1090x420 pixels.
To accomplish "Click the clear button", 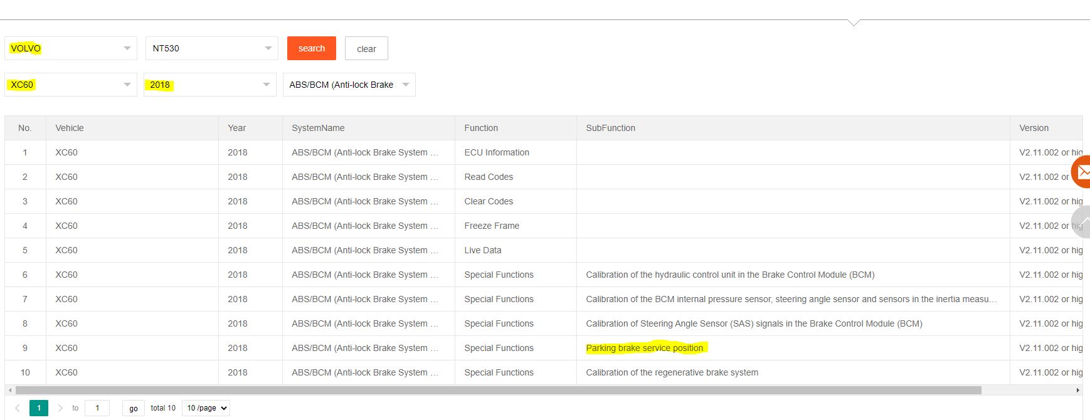I will pos(366,48).
